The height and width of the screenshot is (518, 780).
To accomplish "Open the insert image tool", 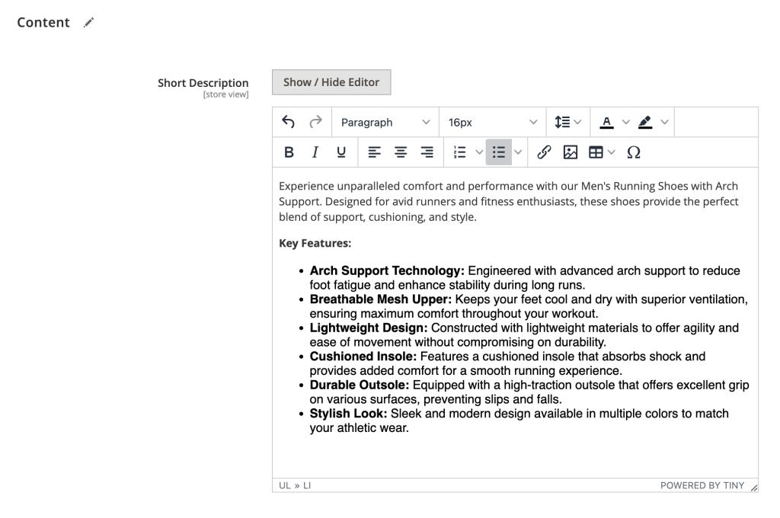I will click(x=570, y=152).
